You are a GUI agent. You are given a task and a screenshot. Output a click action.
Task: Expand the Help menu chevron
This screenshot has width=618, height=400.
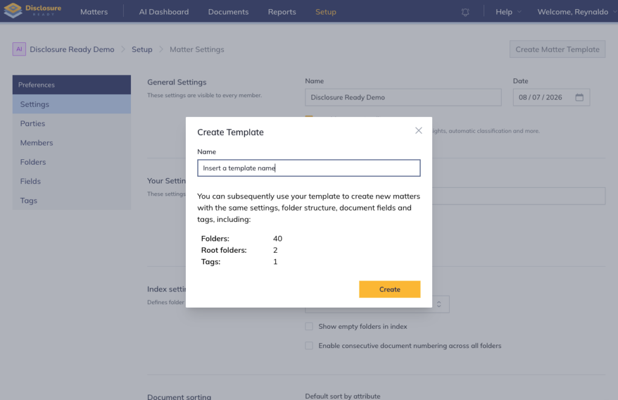tap(519, 12)
